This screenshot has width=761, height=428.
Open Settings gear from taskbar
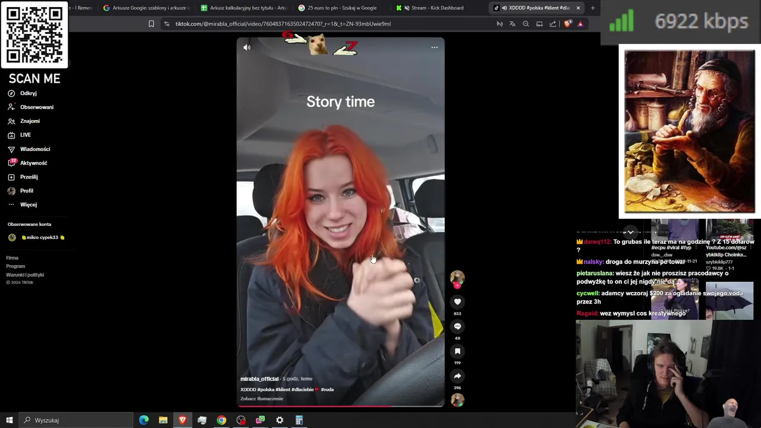[x=279, y=420]
